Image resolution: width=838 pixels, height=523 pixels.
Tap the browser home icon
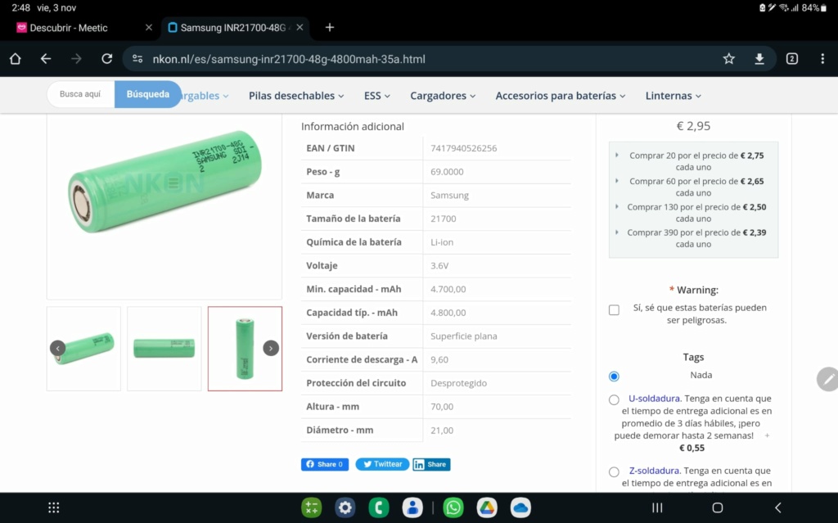(15, 59)
